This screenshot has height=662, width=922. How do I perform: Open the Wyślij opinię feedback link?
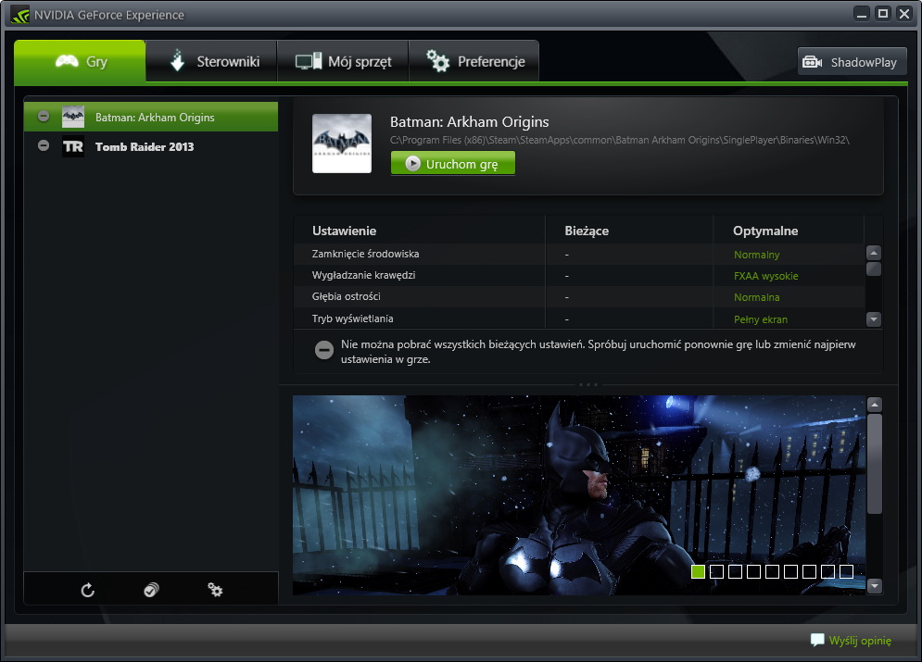[x=851, y=641]
